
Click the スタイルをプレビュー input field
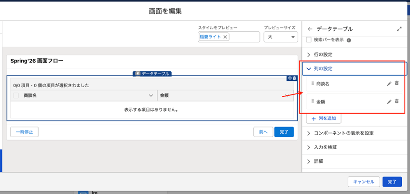point(245,37)
